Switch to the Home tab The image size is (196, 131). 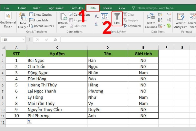tap(22, 8)
